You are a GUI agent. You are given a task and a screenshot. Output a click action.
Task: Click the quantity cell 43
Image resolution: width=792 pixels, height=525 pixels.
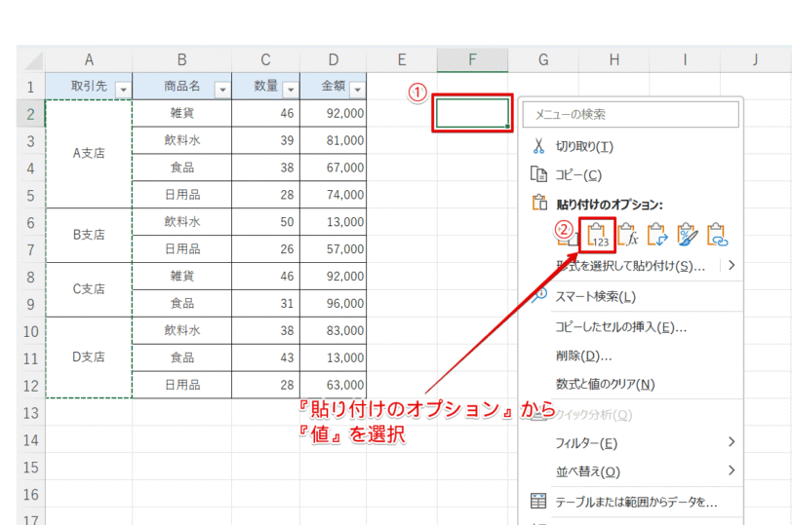(x=265, y=358)
